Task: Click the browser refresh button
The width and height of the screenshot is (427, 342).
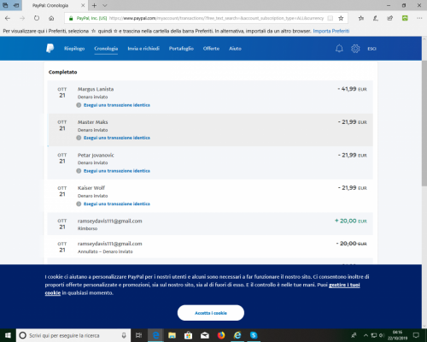Action: (x=37, y=18)
